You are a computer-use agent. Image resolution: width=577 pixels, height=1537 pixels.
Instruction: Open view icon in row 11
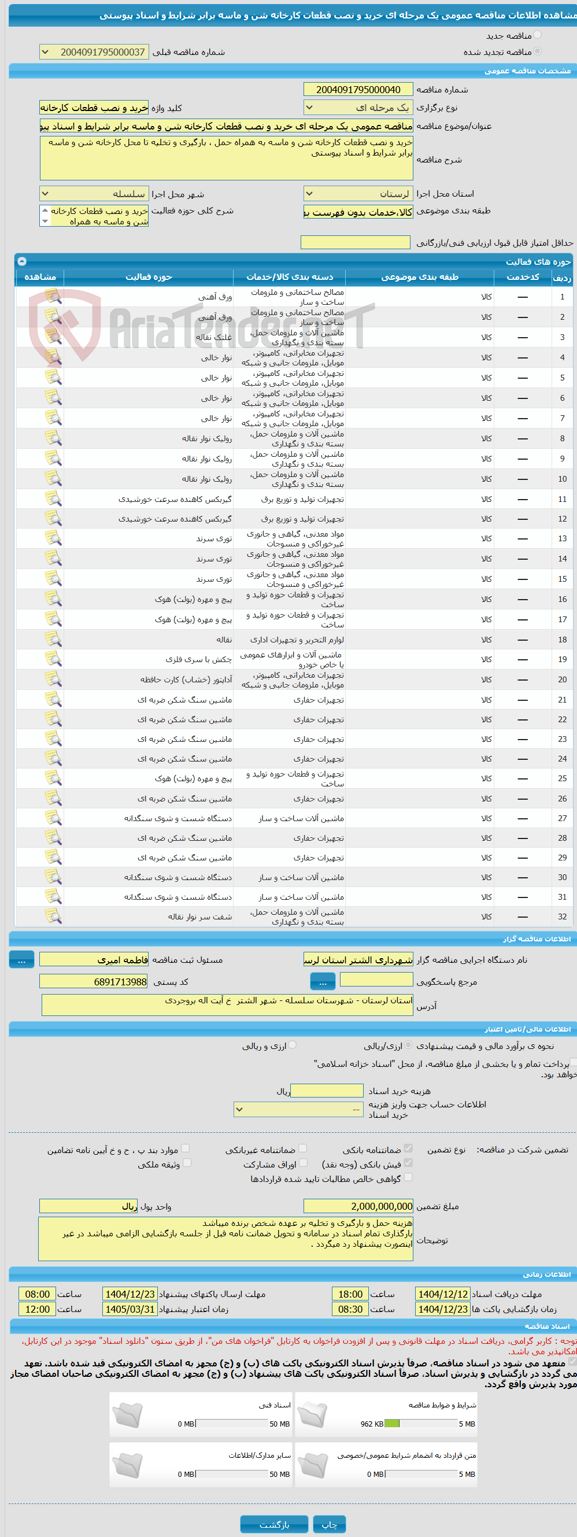53,500
